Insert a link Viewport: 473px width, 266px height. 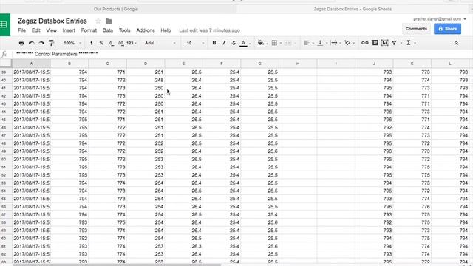tap(365, 43)
